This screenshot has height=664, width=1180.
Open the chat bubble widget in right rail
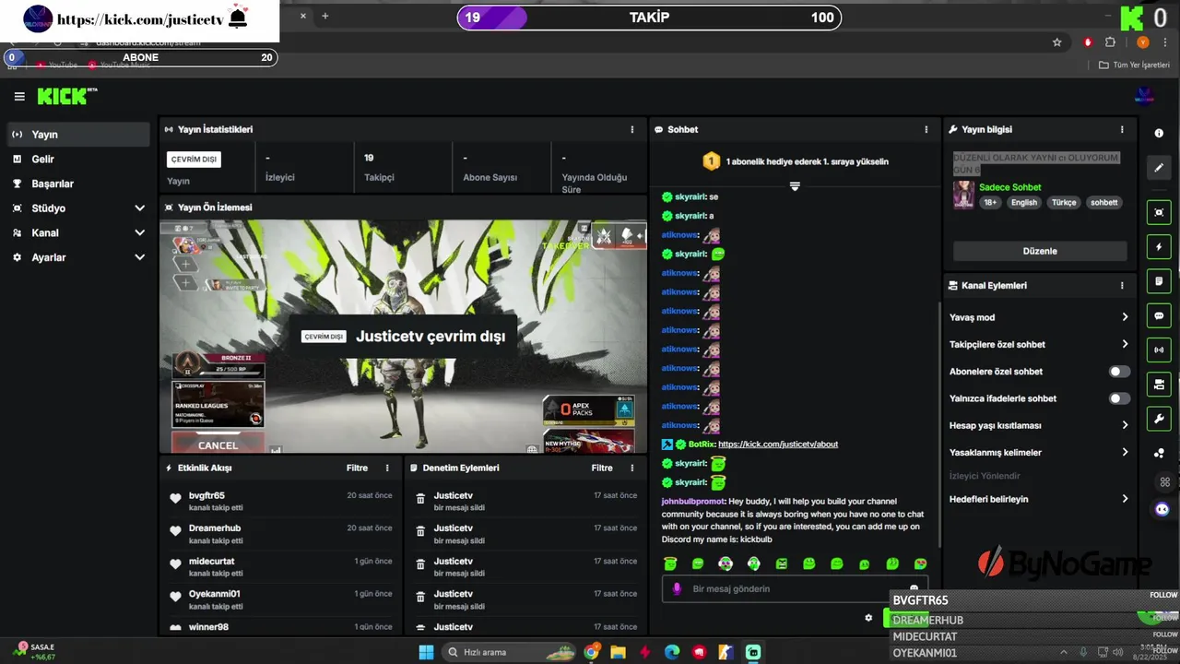[x=1159, y=315]
